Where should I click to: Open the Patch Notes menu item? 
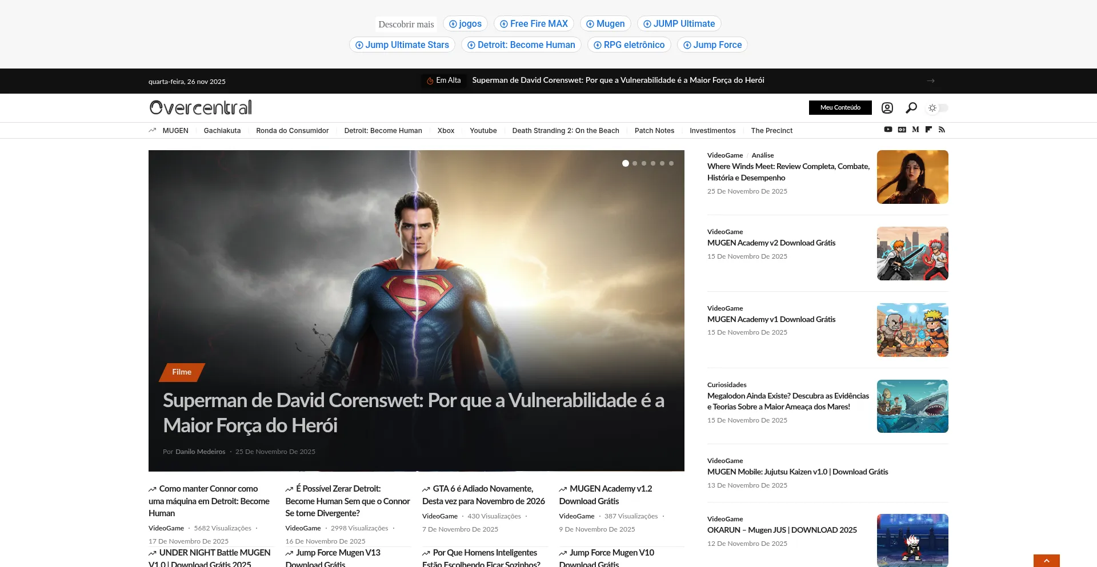[654, 131]
